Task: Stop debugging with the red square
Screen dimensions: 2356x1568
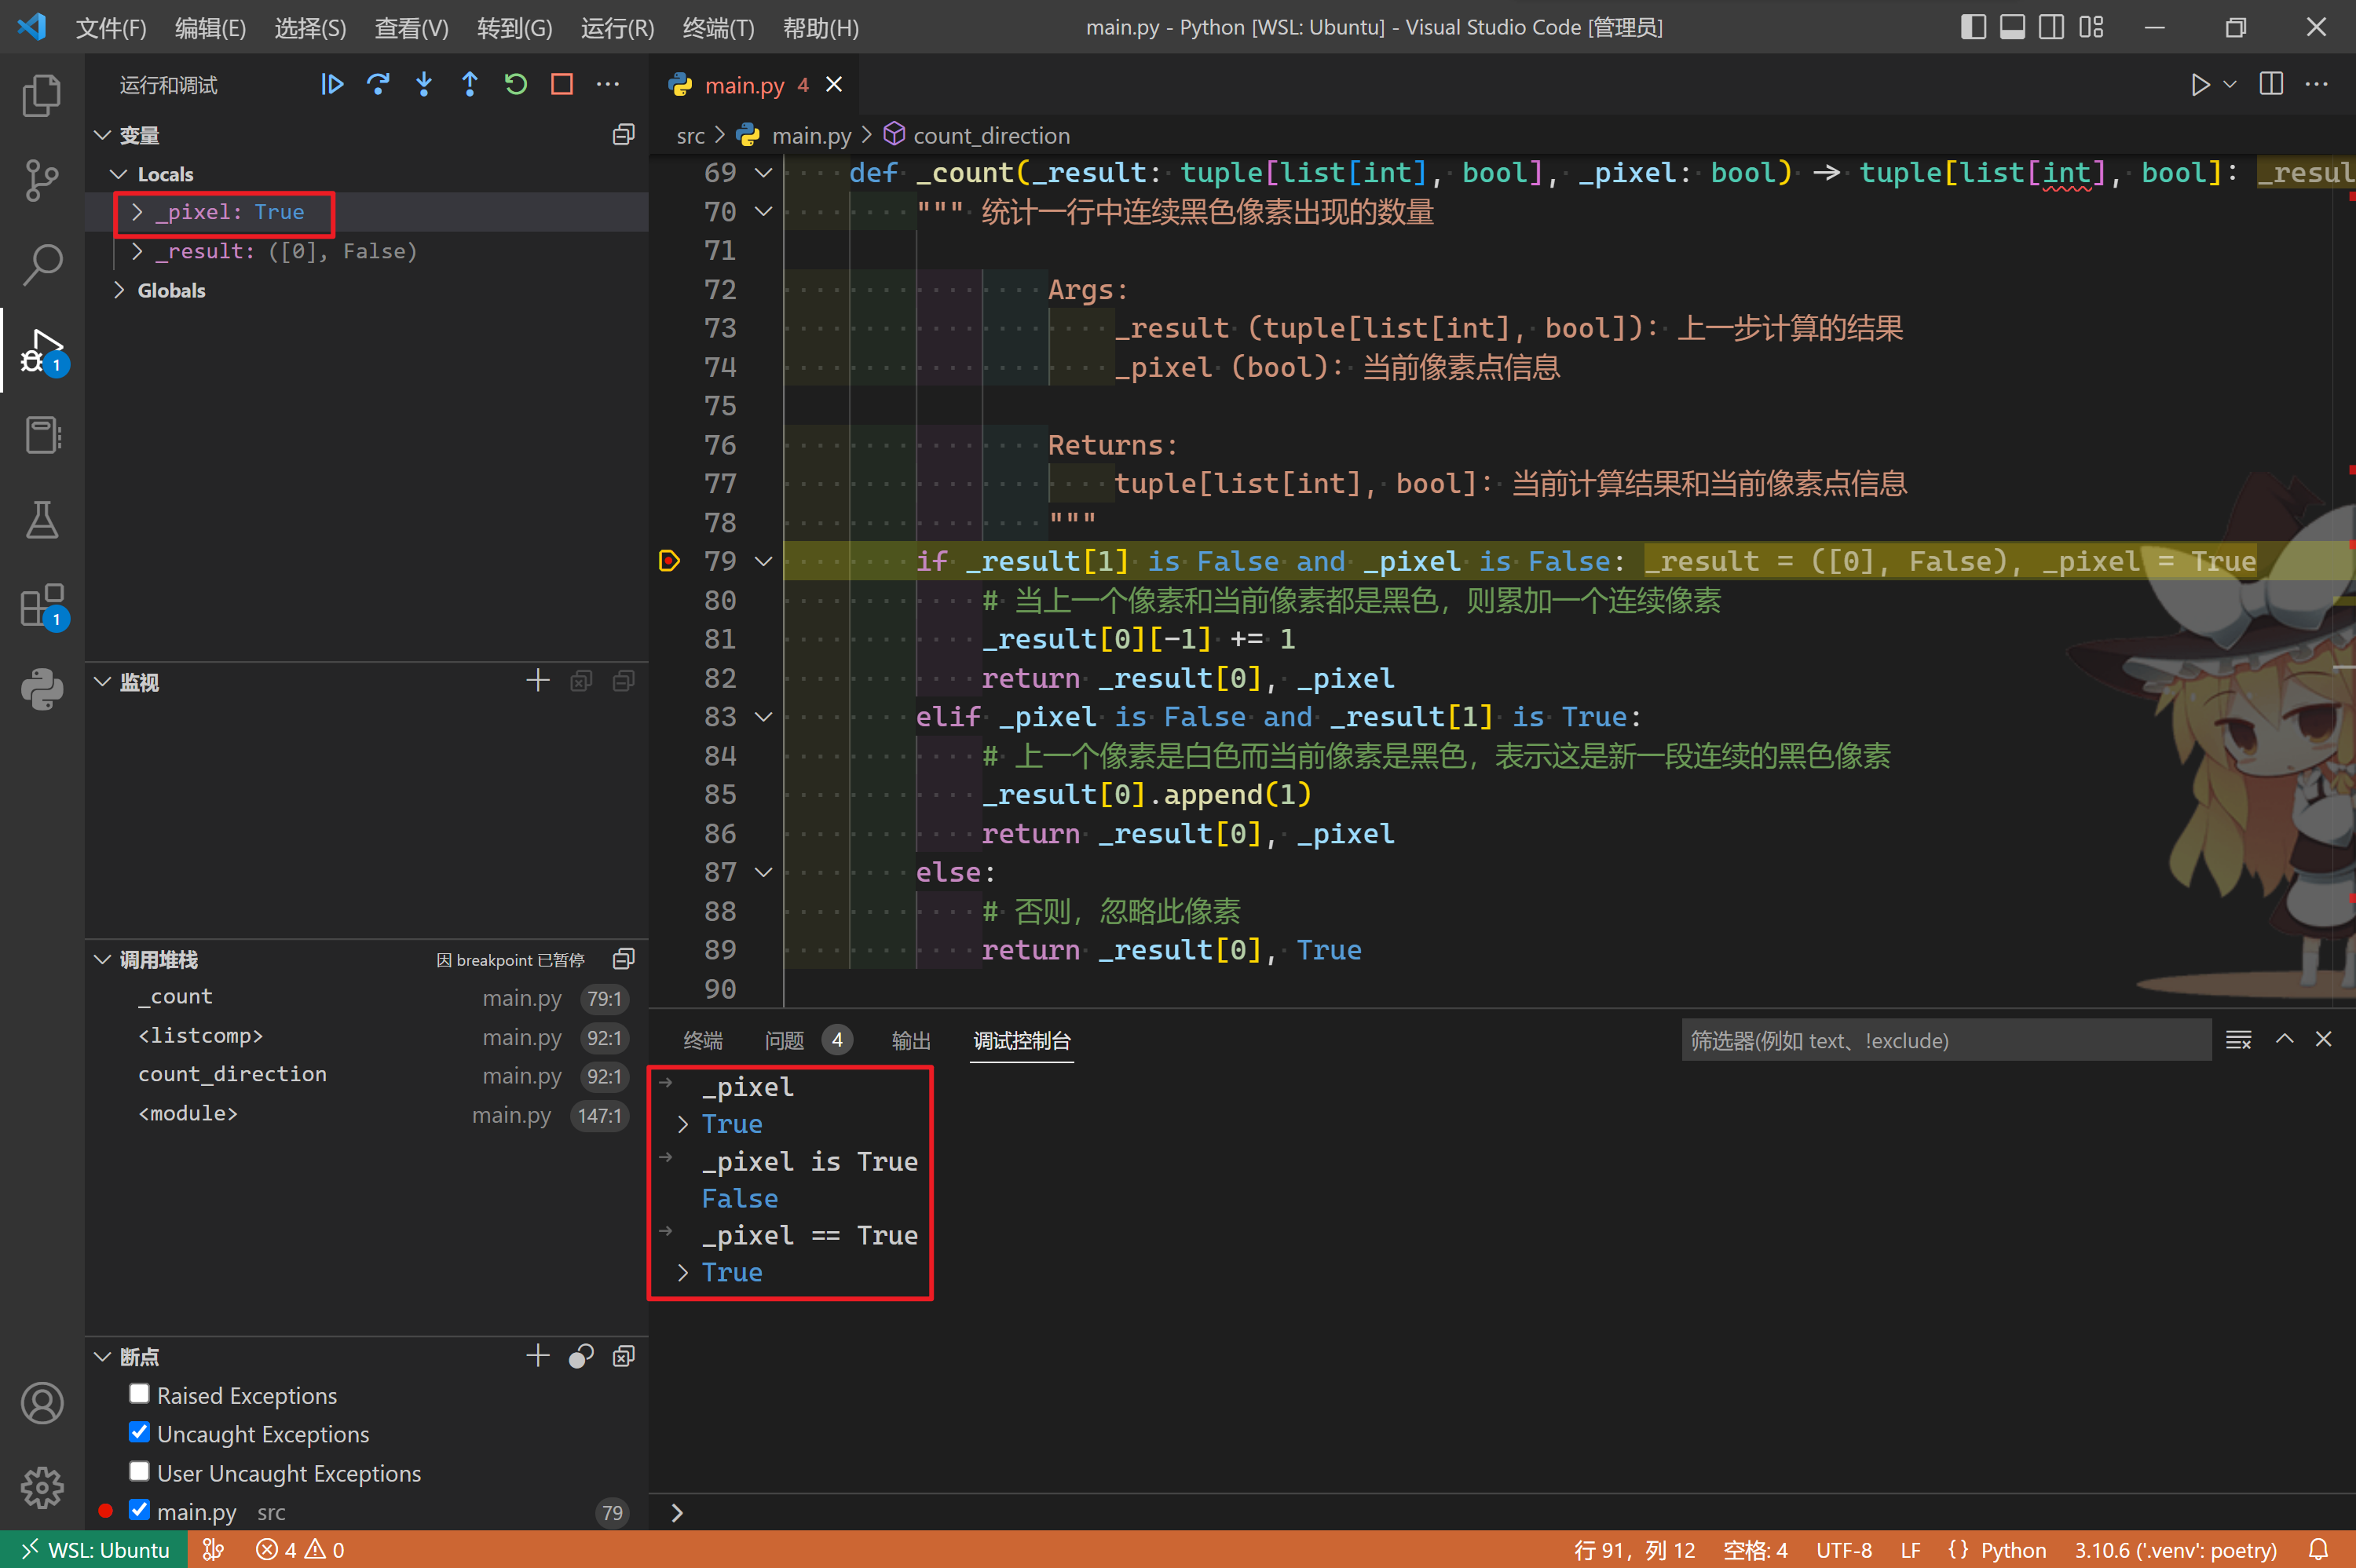Action: (x=562, y=85)
